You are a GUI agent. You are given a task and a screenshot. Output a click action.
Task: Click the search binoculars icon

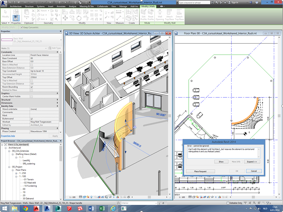[x=212, y=2]
